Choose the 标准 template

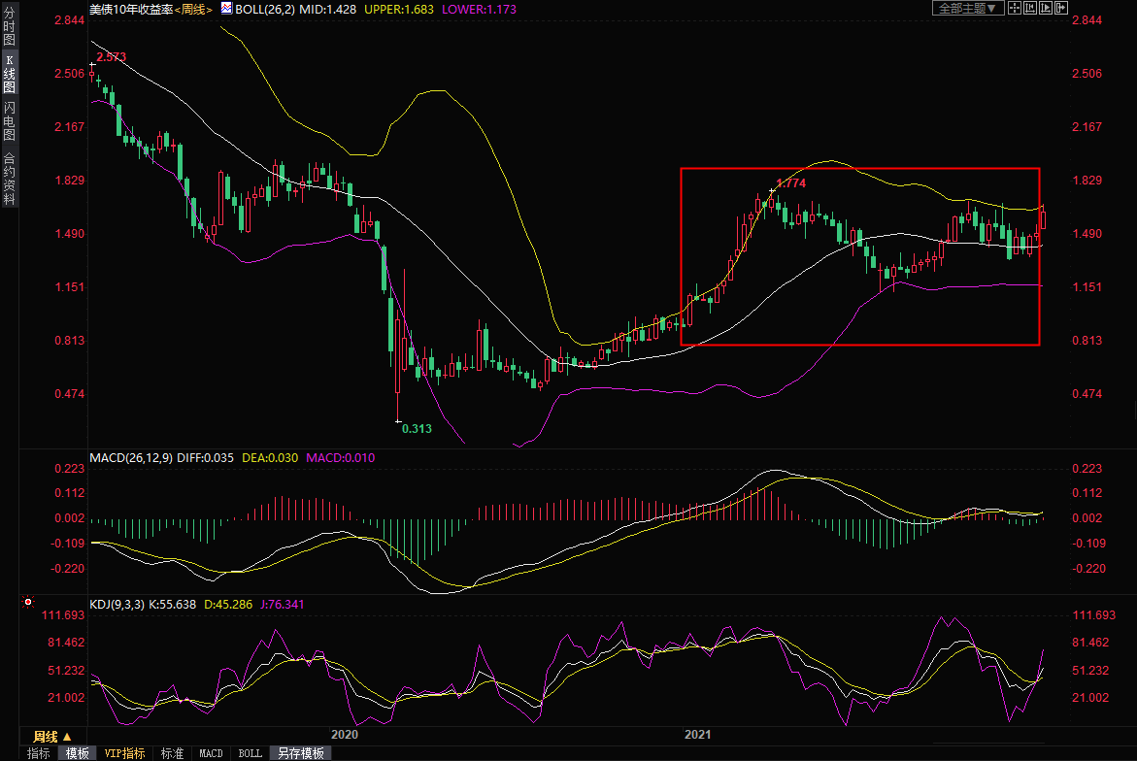tap(172, 753)
